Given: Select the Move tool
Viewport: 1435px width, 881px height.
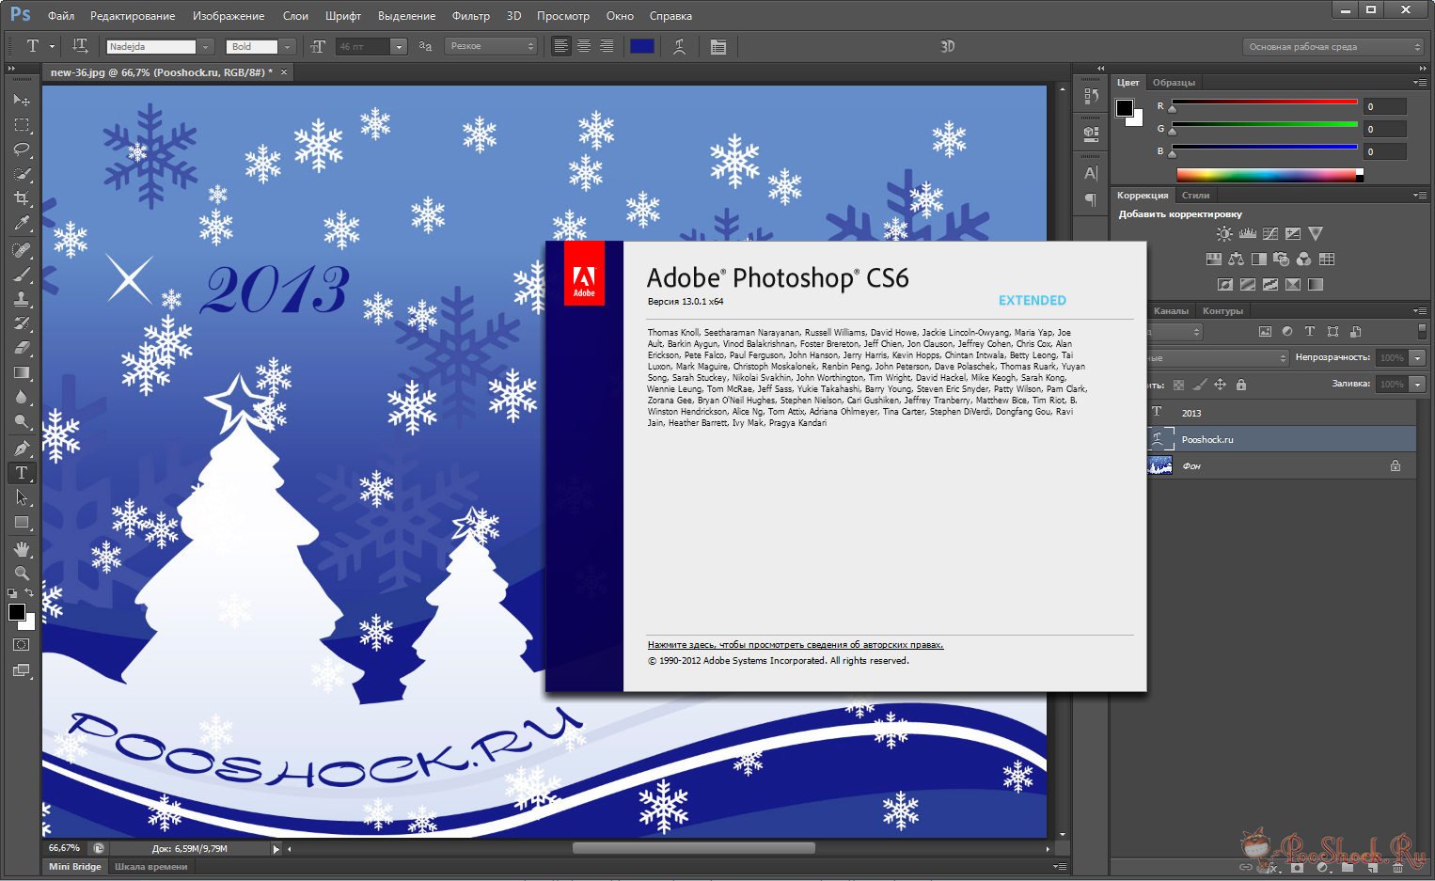Looking at the screenshot, I should pos(21,100).
